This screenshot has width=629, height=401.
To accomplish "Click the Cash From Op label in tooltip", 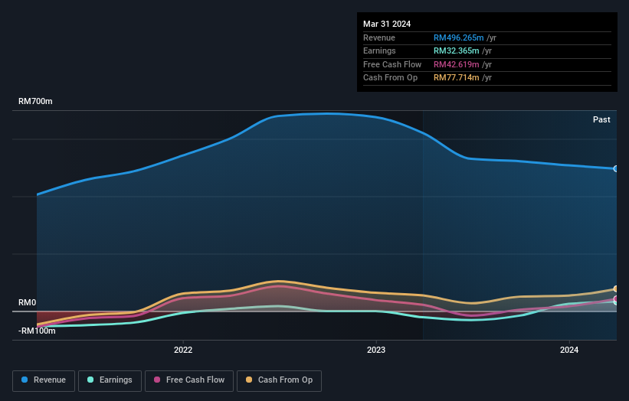I will 390,78.
